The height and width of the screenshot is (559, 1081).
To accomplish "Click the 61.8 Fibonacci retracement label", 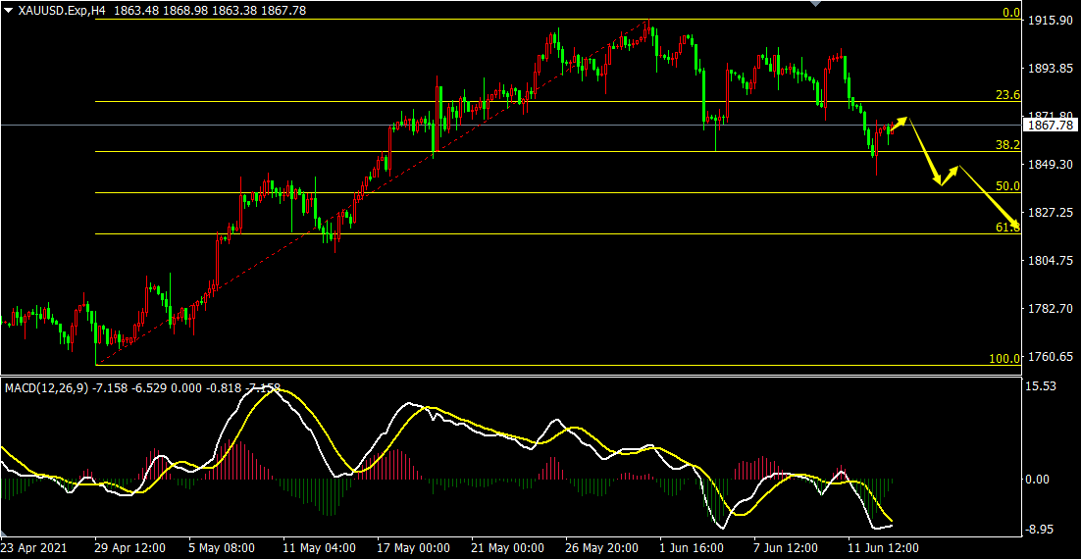I will coord(1007,227).
